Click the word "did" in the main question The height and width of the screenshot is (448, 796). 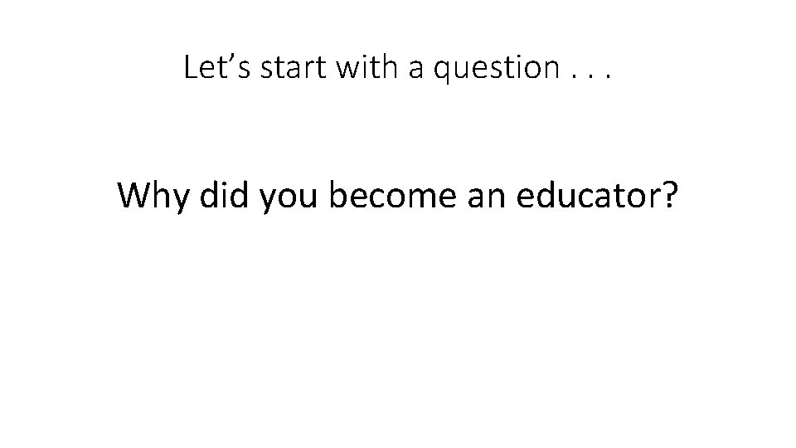point(224,194)
